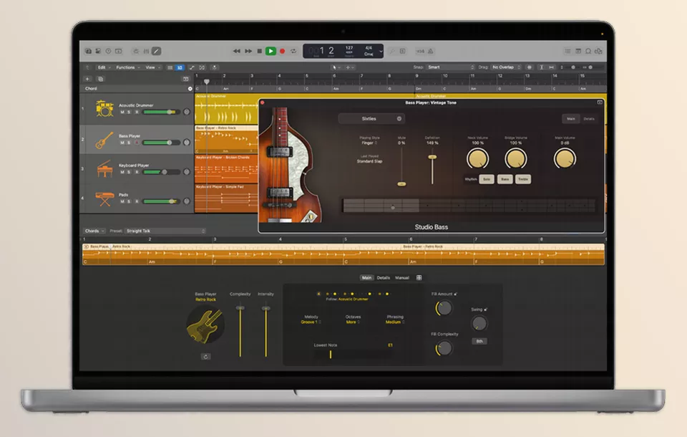Open the View menu in tracks area
The image size is (687, 437).
pyautogui.click(x=152, y=67)
